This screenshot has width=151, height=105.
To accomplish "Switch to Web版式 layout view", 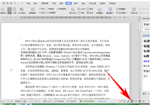I will [x=22, y=11].
